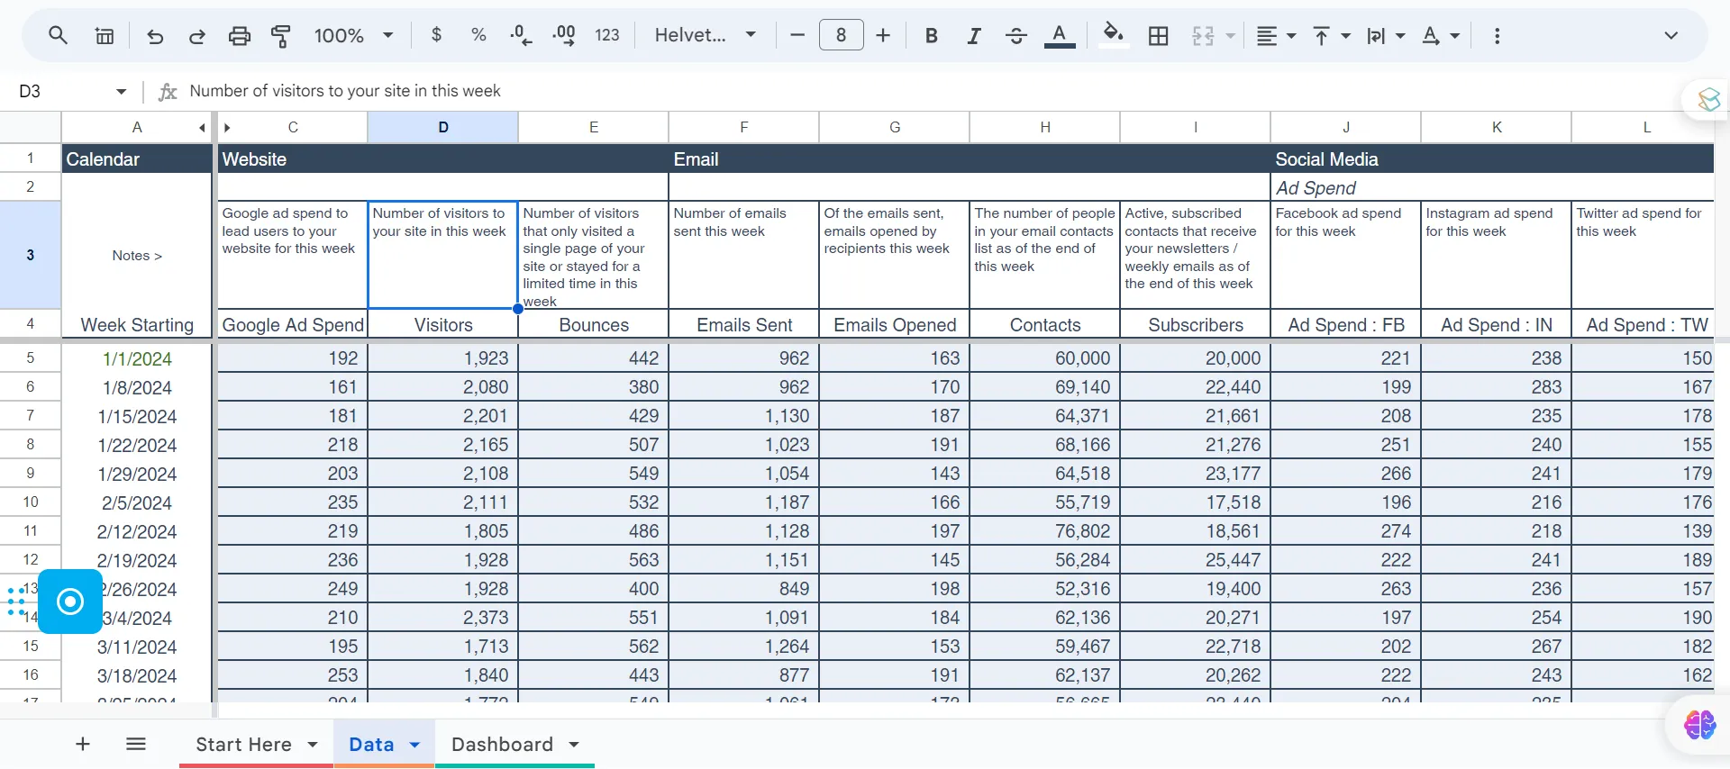Open the fill color picker
Viewport: 1730px width, 769px height.
(1115, 35)
